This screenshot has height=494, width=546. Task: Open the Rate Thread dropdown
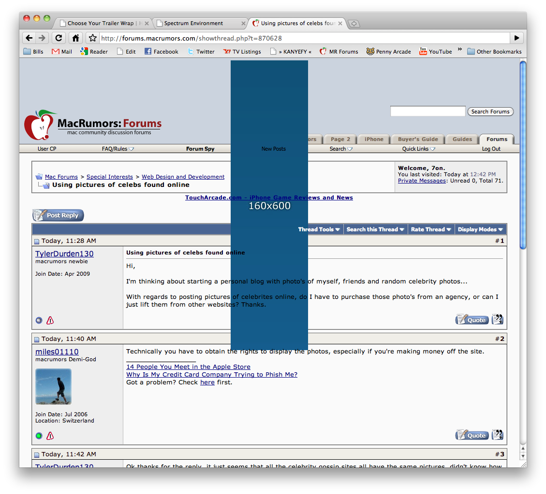431,229
